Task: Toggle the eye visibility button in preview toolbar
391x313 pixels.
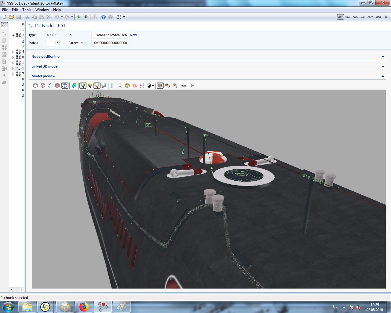Action: [160, 86]
